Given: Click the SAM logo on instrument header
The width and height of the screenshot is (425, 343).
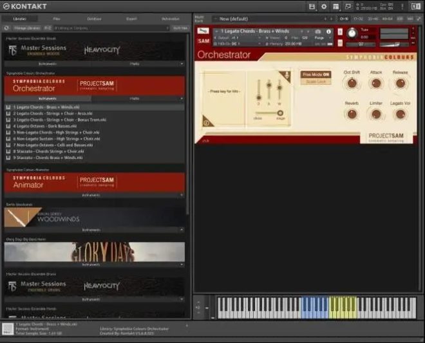Looking at the screenshot, I should pos(203,41).
